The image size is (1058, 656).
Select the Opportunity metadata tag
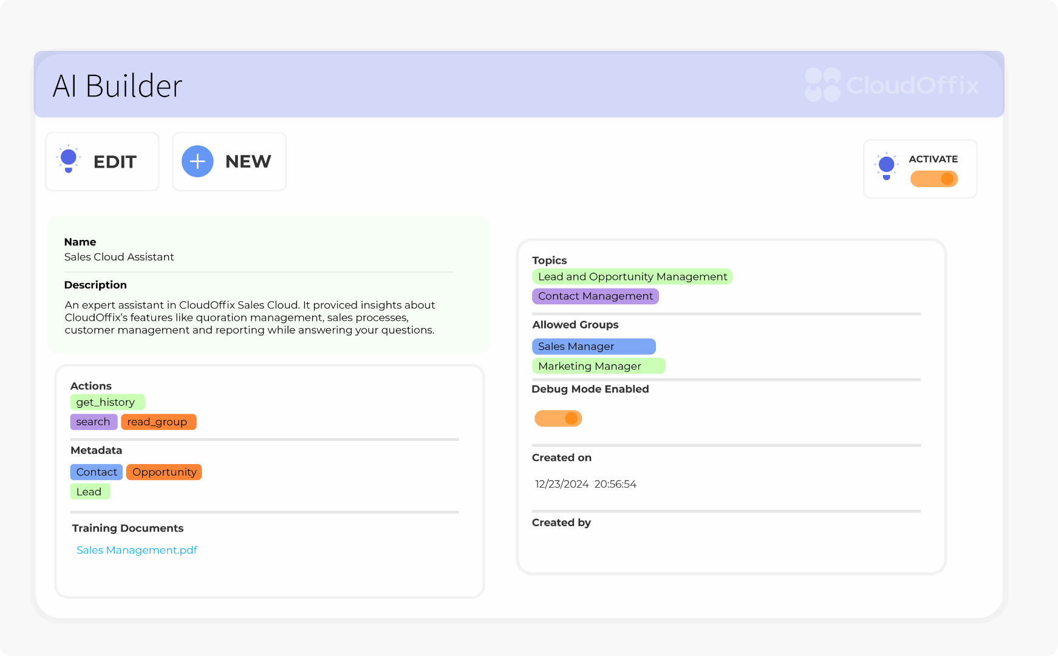click(x=163, y=471)
